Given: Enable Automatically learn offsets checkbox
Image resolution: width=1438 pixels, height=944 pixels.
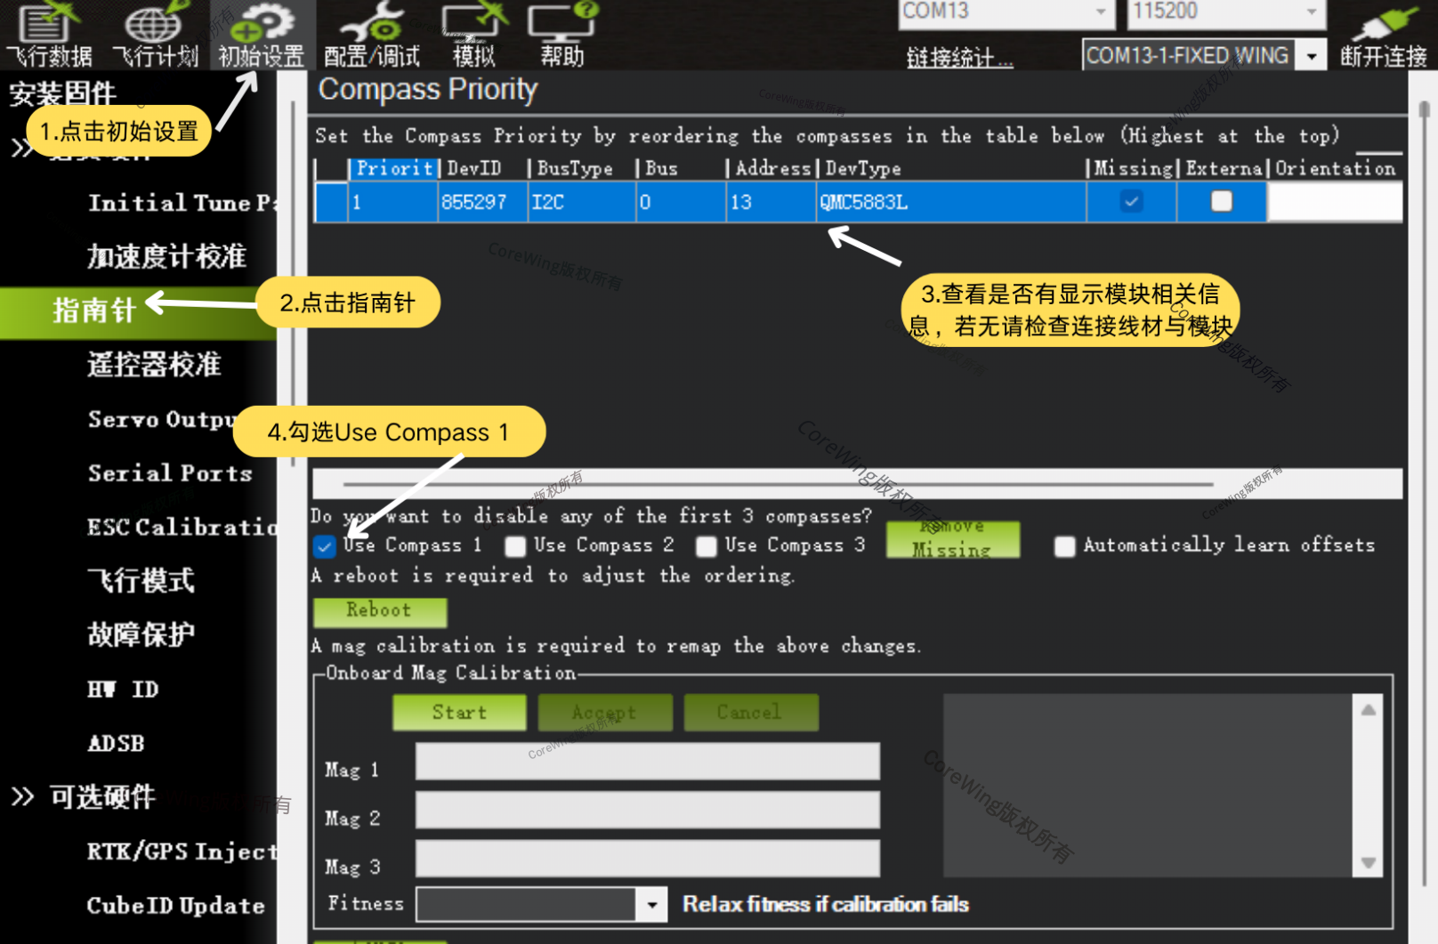Looking at the screenshot, I should click(1064, 546).
